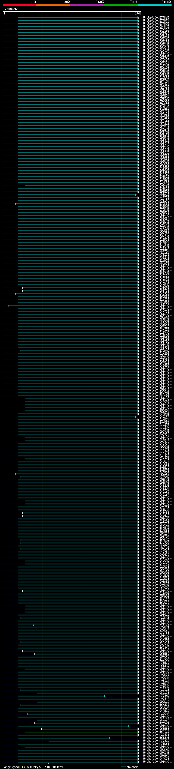Click the alignment bar for UniRef100_A7Q8H0

(61, 696)
